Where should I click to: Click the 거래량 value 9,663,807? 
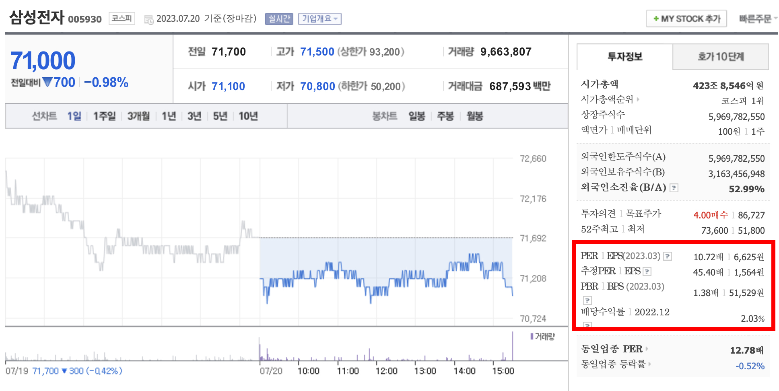(506, 52)
